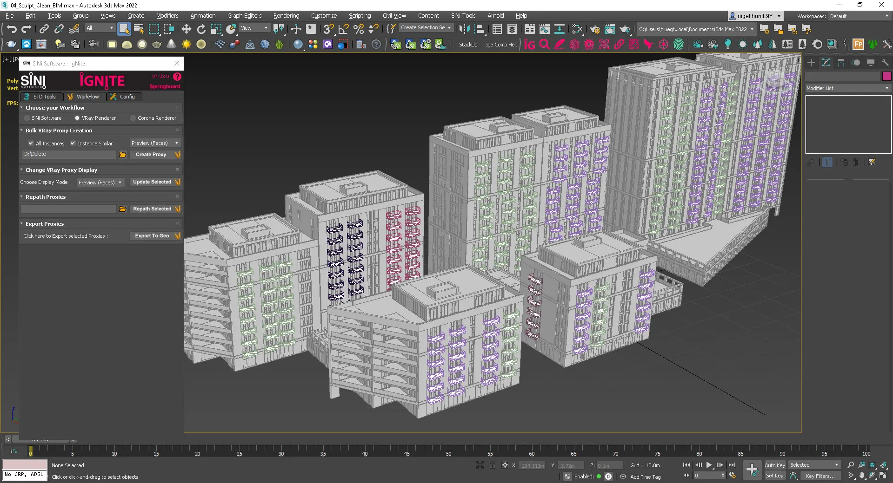Switch to the Config tab
893x483 pixels.
click(x=123, y=97)
